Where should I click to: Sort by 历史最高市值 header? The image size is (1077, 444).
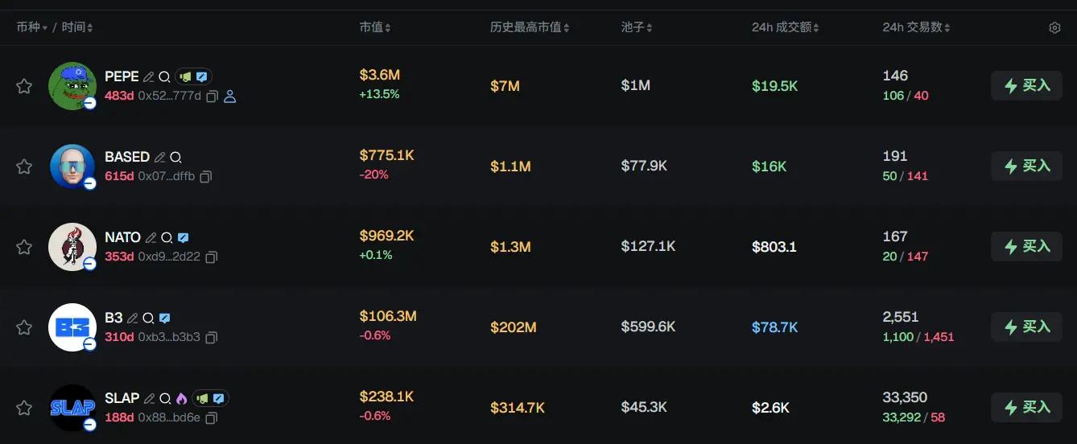pyautogui.click(x=530, y=27)
